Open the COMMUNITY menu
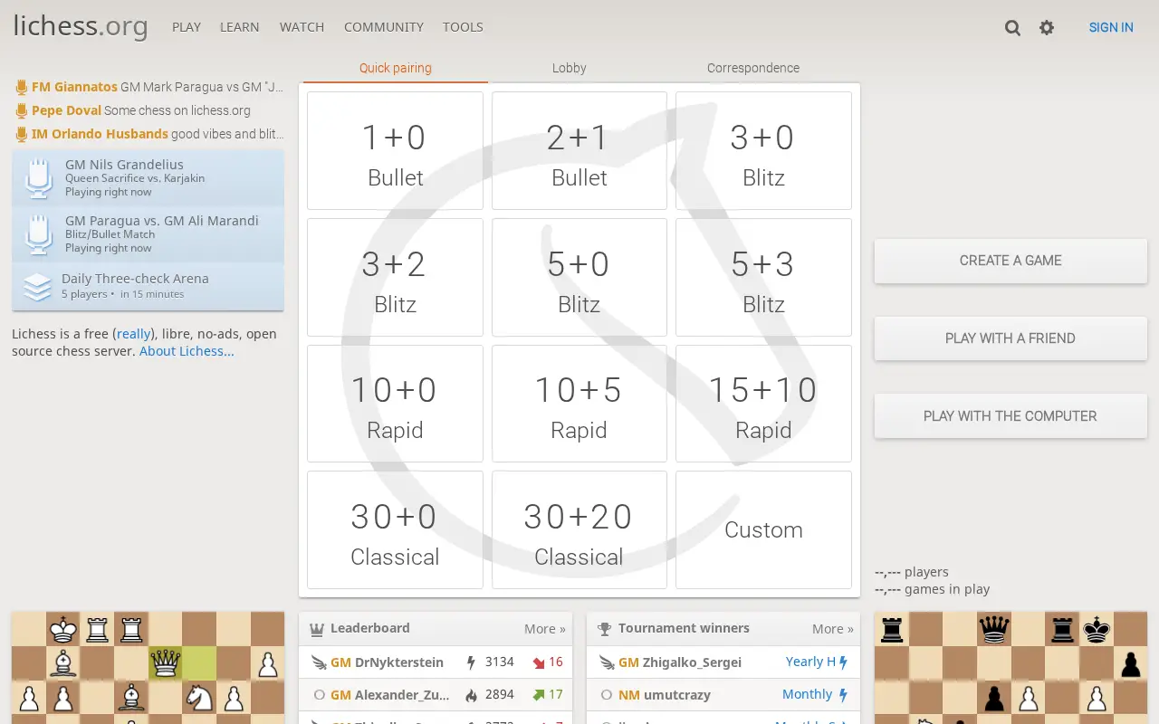Viewport: 1159px width, 724px height. click(384, 27)
